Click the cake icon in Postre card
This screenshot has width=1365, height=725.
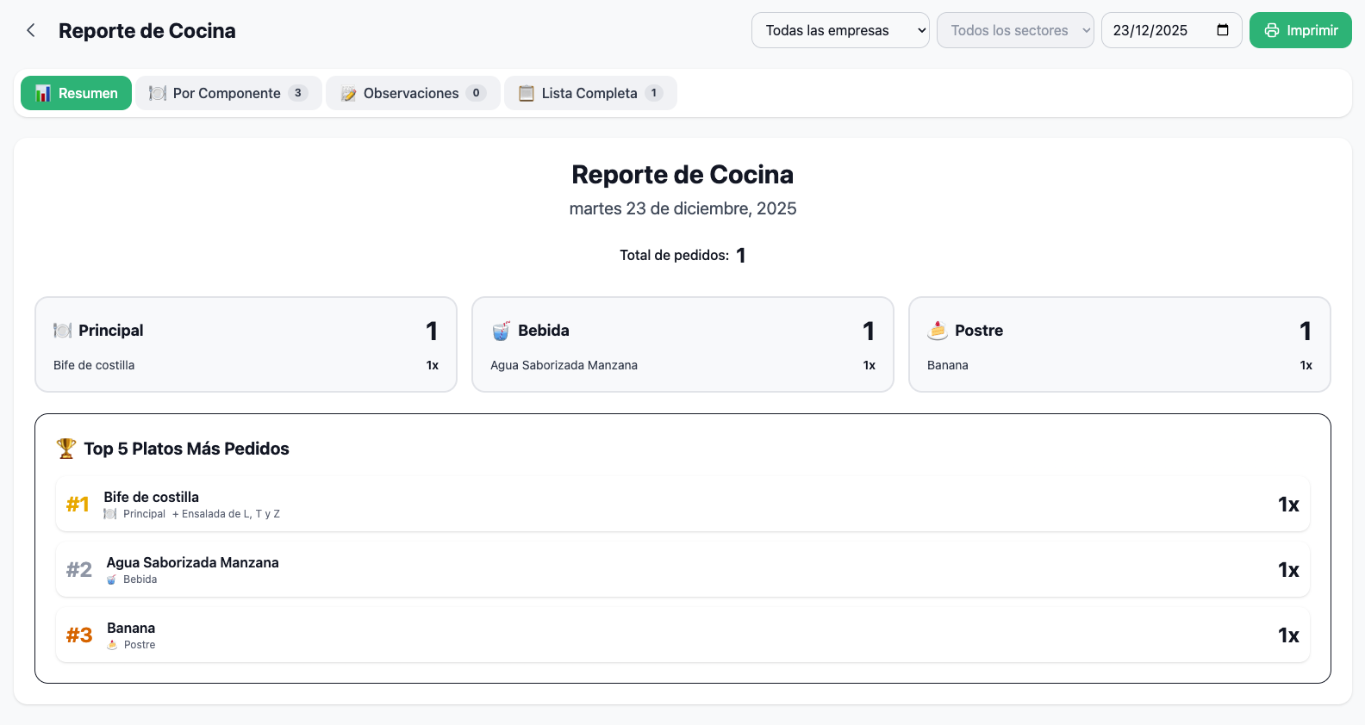click(x=938, y=330)
